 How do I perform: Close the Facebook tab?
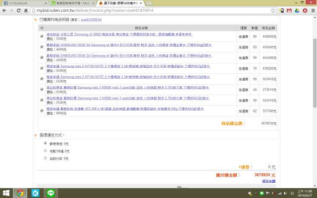[46, 3]
